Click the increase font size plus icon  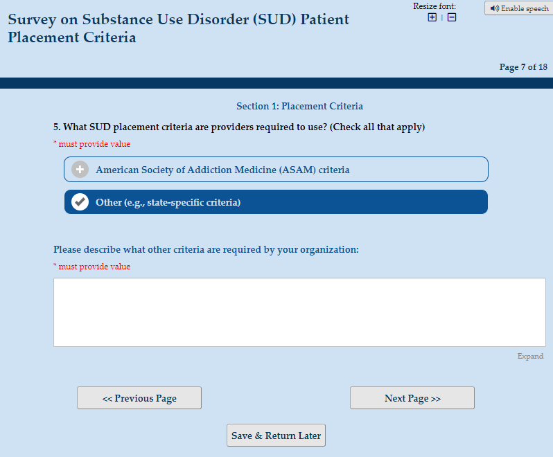pyautogui.click(x=432, y=17)
